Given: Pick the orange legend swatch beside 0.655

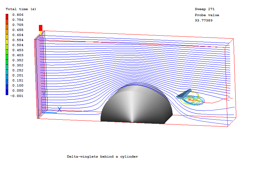Looking at the screenshot, I should 7,30.
